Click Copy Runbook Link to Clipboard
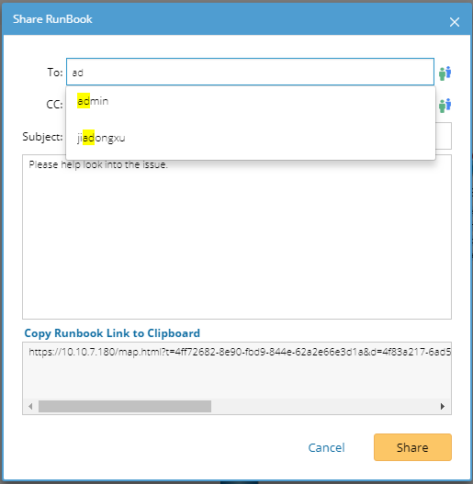 (x=112, y=333)
